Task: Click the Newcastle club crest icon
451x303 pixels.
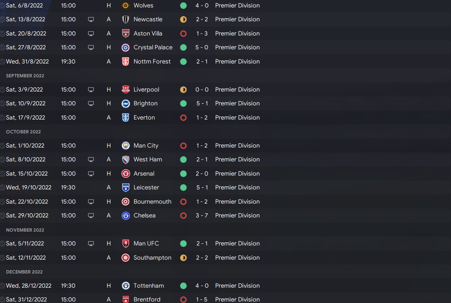Action: click(x=126, y=19)
